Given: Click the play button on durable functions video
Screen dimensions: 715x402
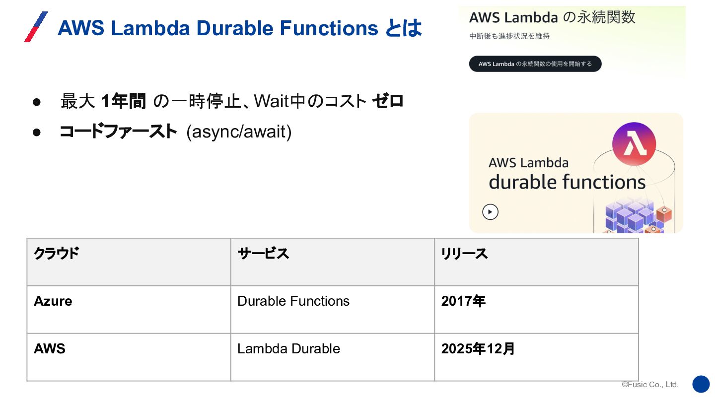Looking at the screenshot, I should 490,212.
